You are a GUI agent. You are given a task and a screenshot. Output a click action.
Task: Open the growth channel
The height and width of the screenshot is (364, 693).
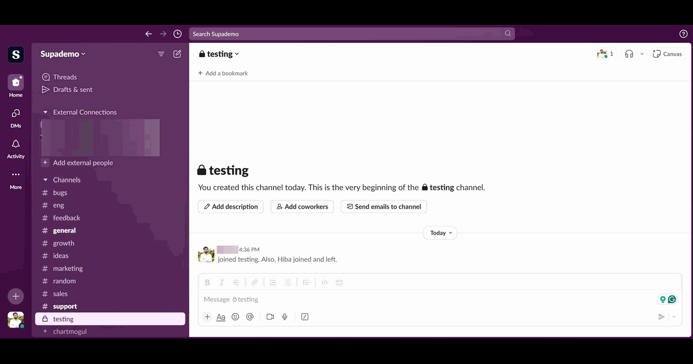(110, 243)
